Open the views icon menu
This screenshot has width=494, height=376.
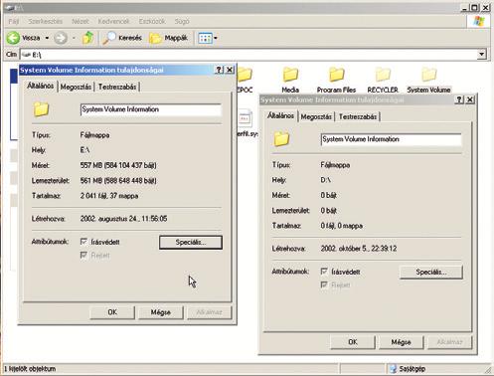click(205, 38)
